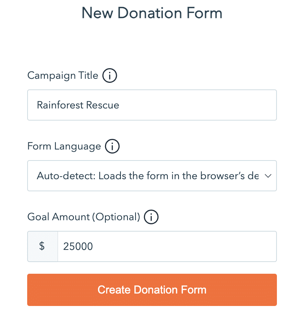This screenshot has height=332, width=296.
Task: Click into the Goal Amount field
Action: [167, 246]
